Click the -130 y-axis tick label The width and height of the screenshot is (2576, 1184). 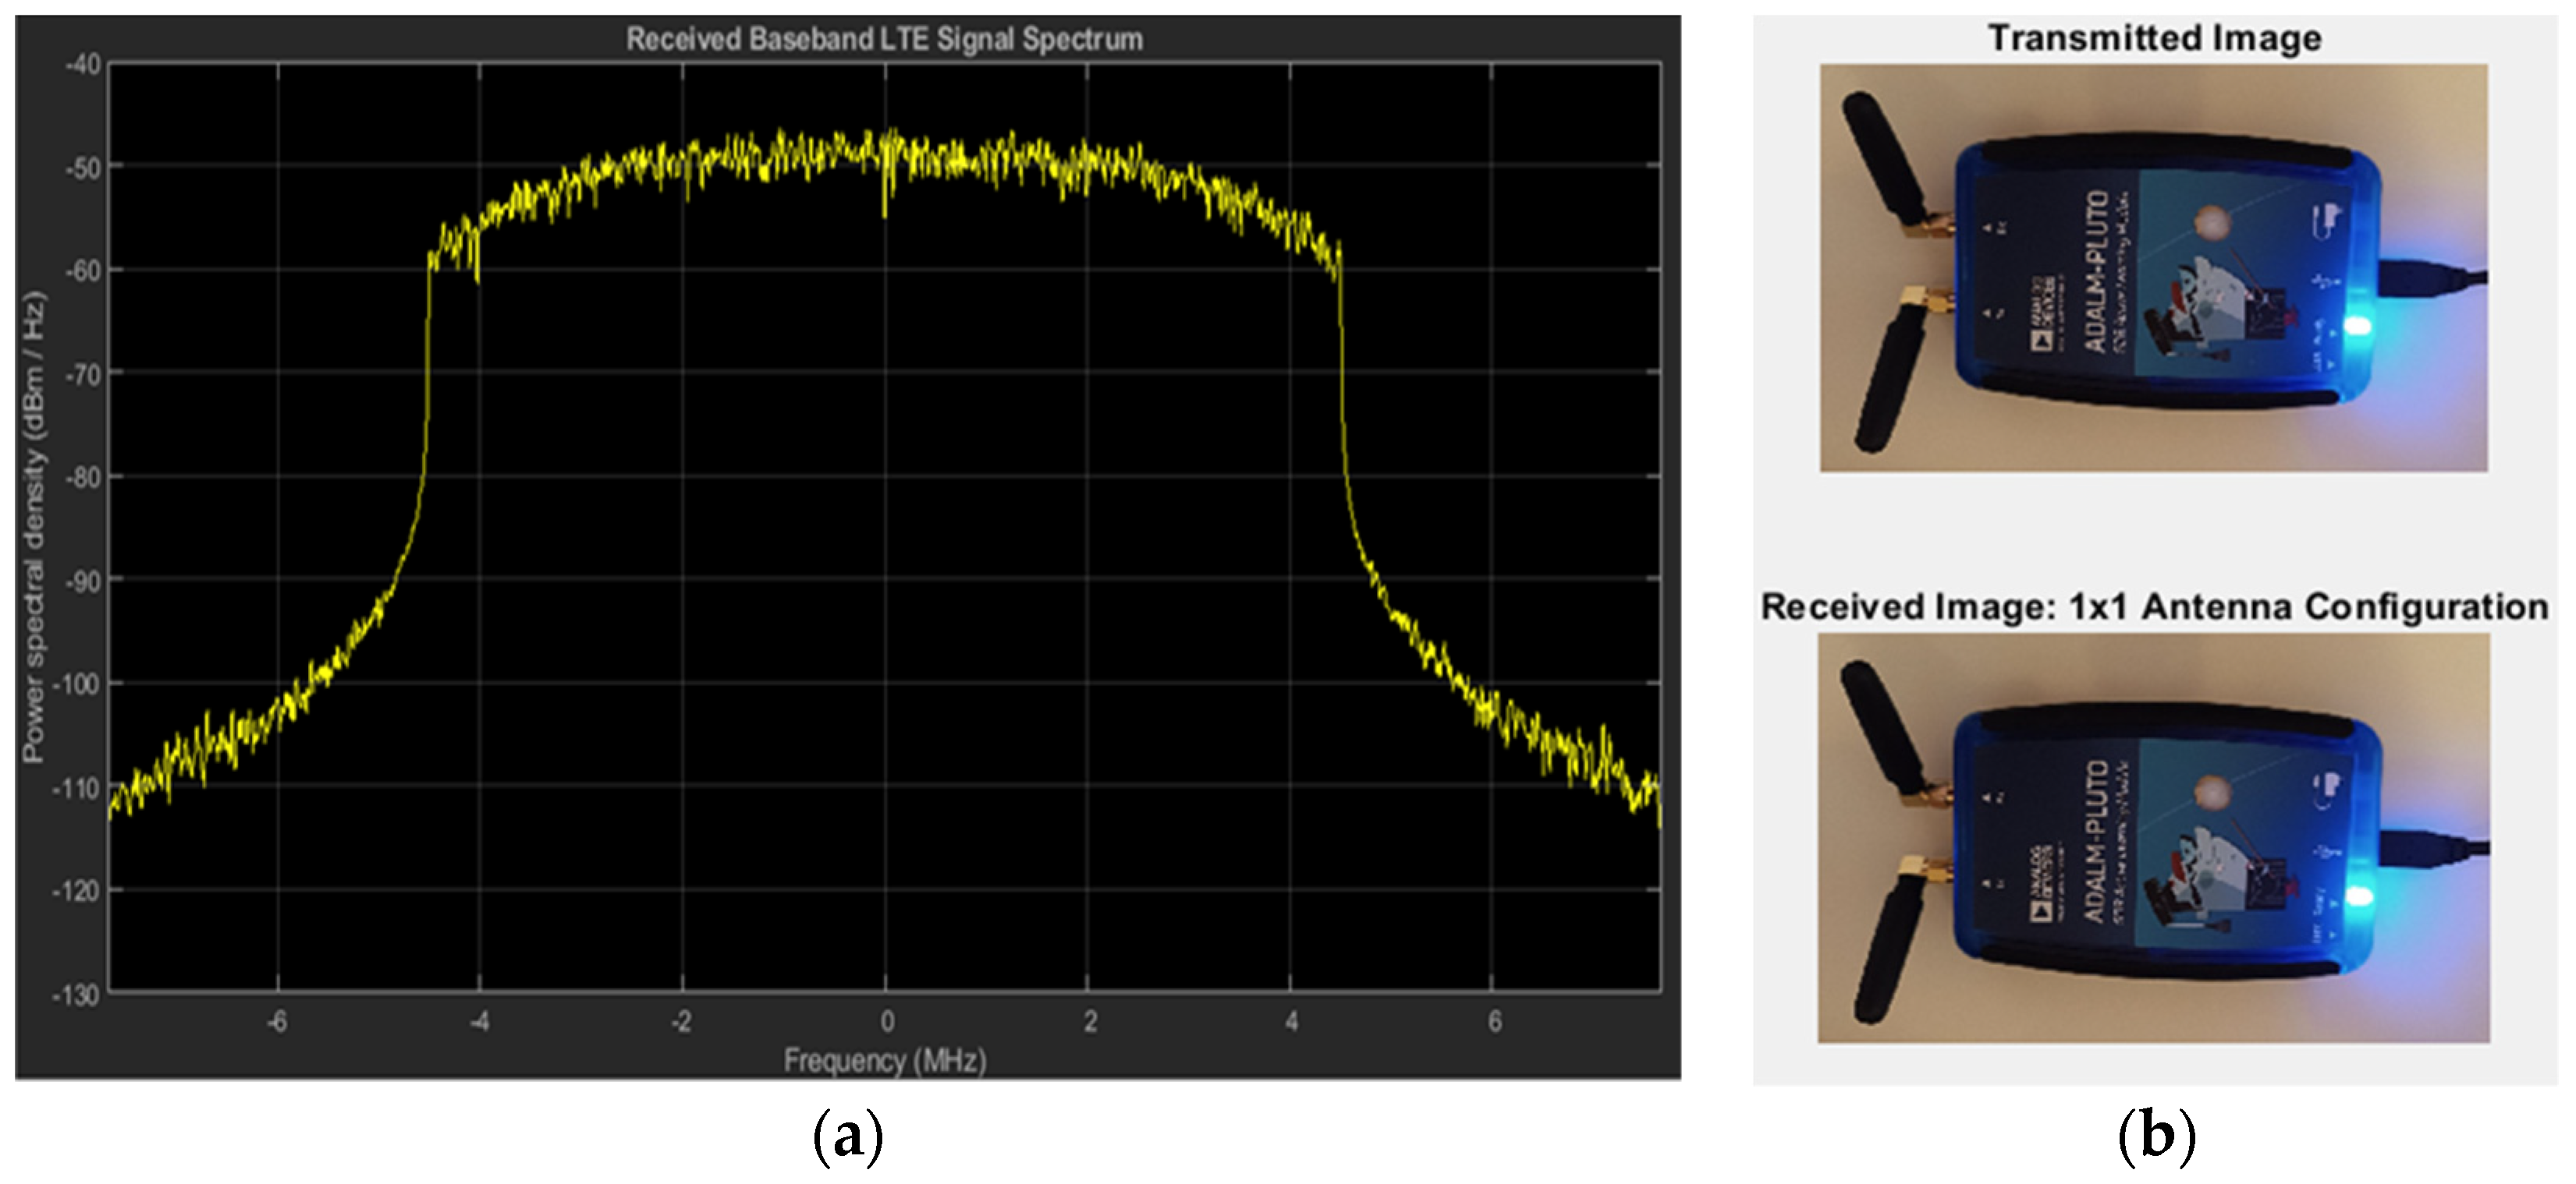(x=76, y=995)
